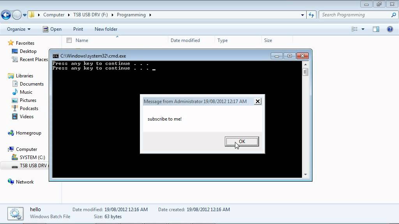Open Recent Places in Favorites
The image size is (399, 224).
(x=34, y=59)
